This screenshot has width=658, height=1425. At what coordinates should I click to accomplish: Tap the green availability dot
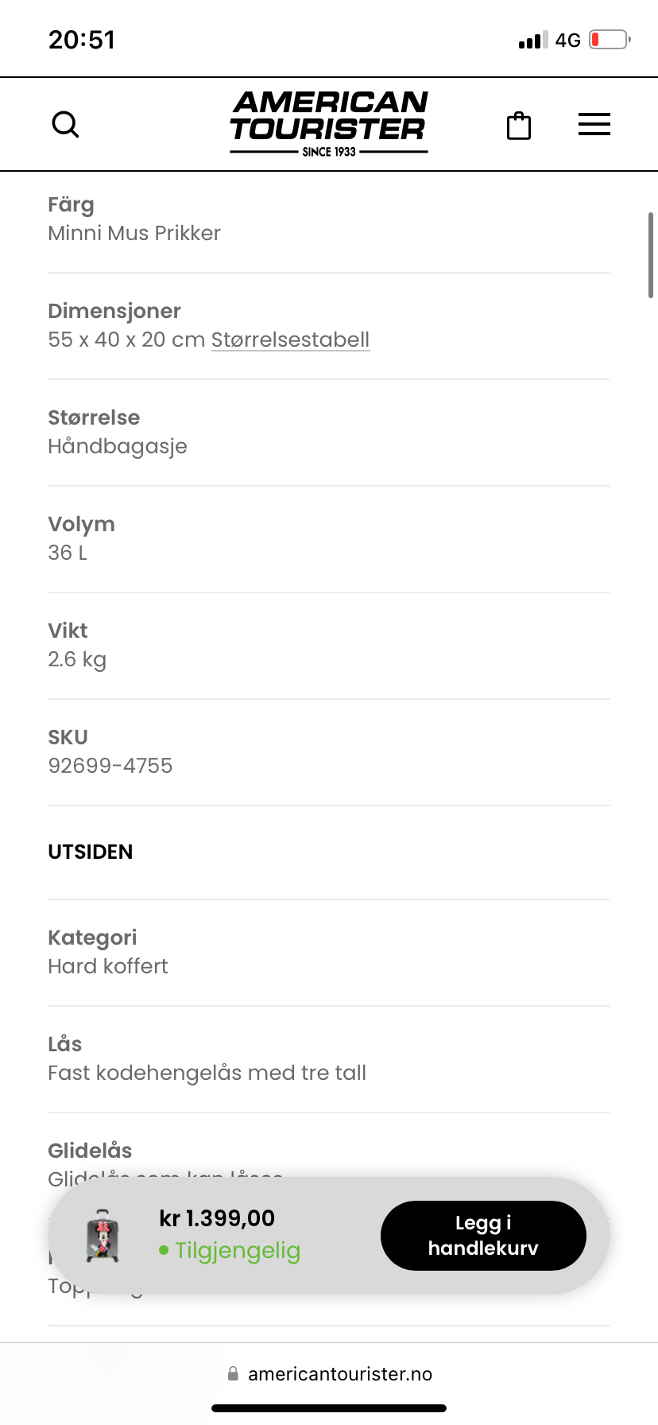tap(164, 1250)
